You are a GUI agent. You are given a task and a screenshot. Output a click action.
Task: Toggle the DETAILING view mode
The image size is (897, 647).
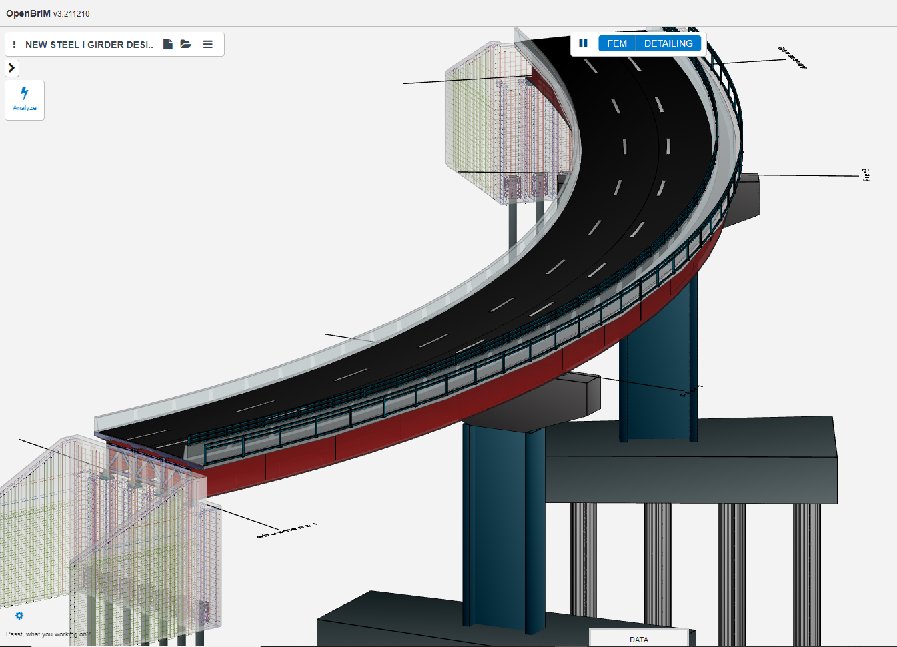668,43
